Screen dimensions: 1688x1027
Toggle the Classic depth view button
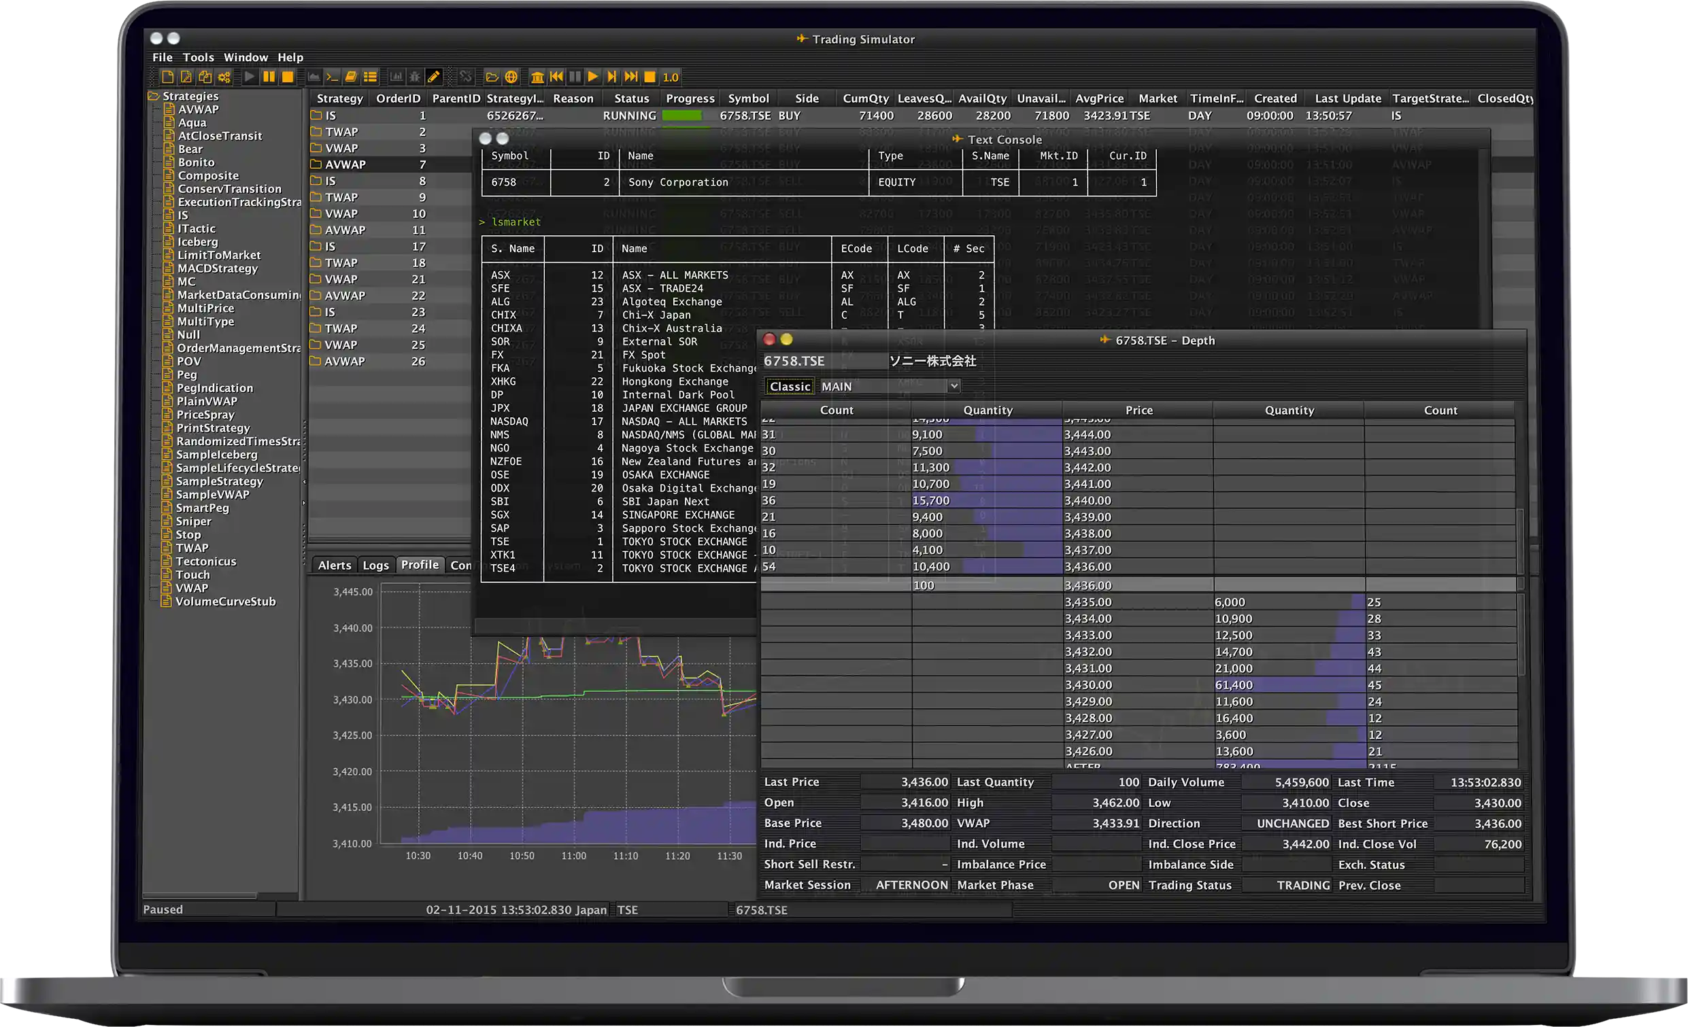click(789, 386)
